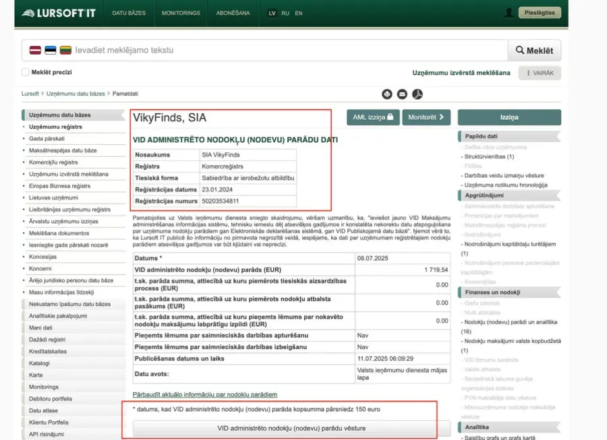Open Darbības veidu izmaiņu vēsture link
The width and height of the screenshot is (607, 440).
pyautogui.click(x=504, y=176)
